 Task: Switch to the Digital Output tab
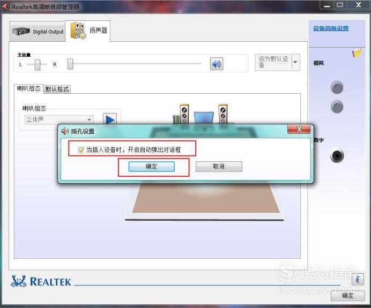[38, 32]
